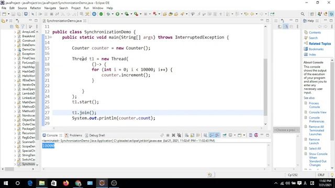Click the Remove Launch X icon in Console
Screen dimensions: 335x188
coord(173,135)
